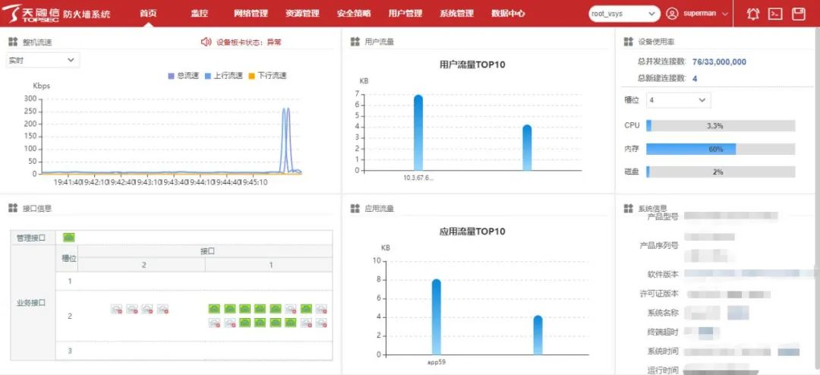
Task: Open the command-line terminal icon
Action: [x=775, y=14]
